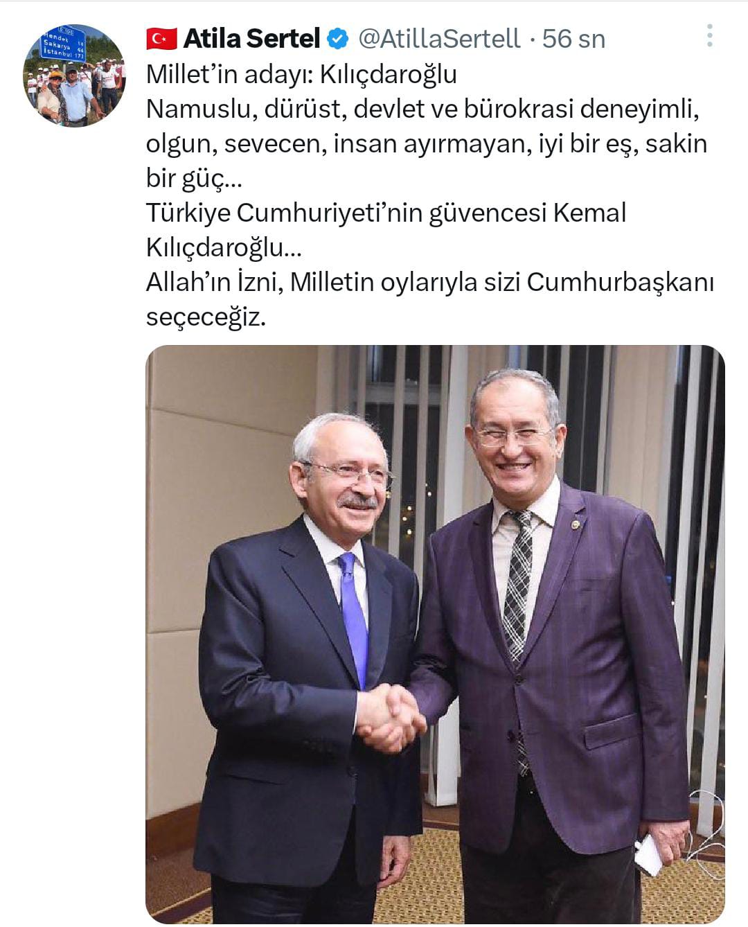
Task: Open the tweet via the 56 sn timestamp
Action: pyautogui.click(x=573, y=39)
